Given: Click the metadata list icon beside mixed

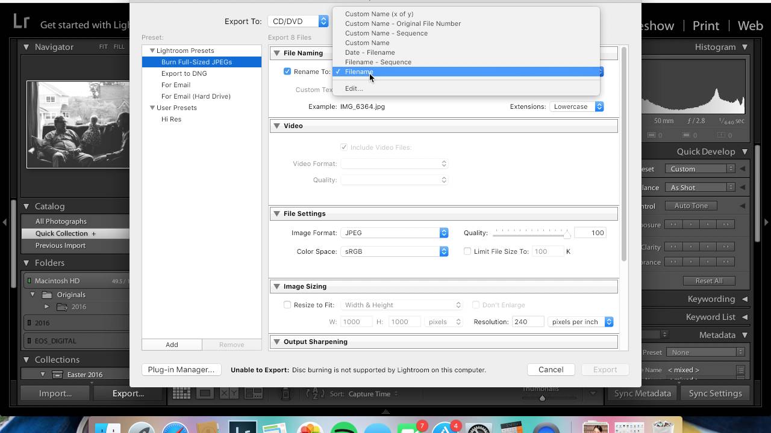Looking at the screenshot, I should coord(740,370).
